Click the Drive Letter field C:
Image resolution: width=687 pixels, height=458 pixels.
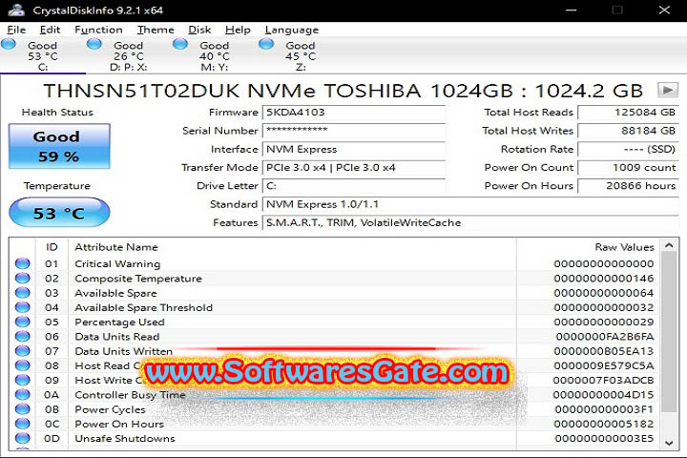click(354, 186)
